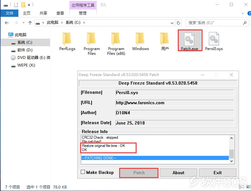This screenshot has width=251, height=191.
Task: Click the About button
Action: point(178,173)
